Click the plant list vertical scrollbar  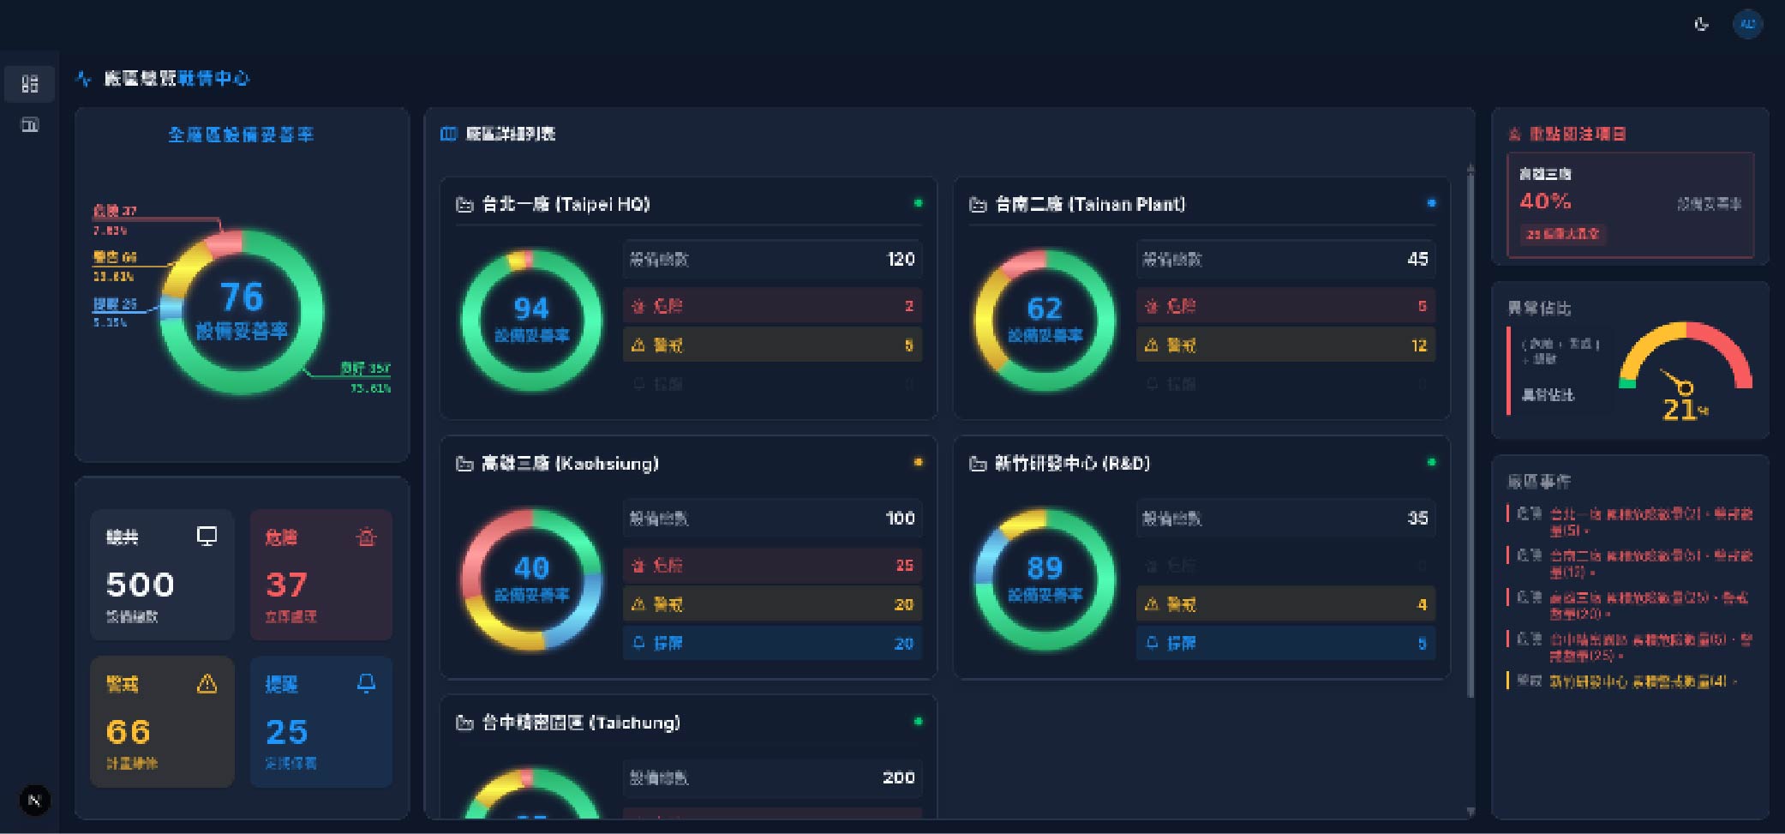click(1471, 429)
